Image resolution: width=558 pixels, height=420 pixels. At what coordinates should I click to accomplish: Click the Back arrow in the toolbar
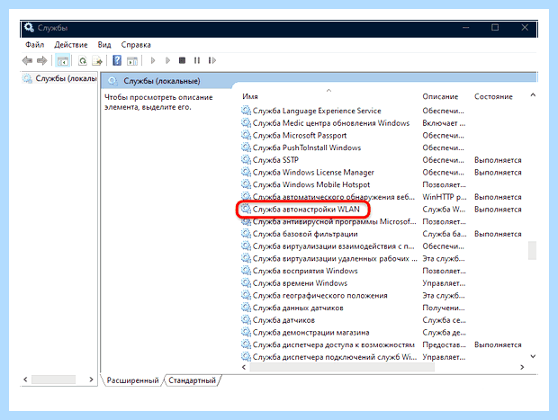27,61
